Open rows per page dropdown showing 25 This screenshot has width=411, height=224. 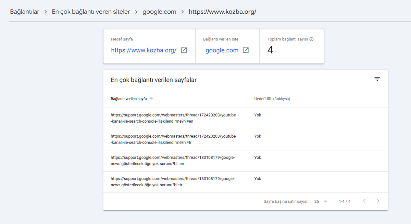(x=321, y=201)
